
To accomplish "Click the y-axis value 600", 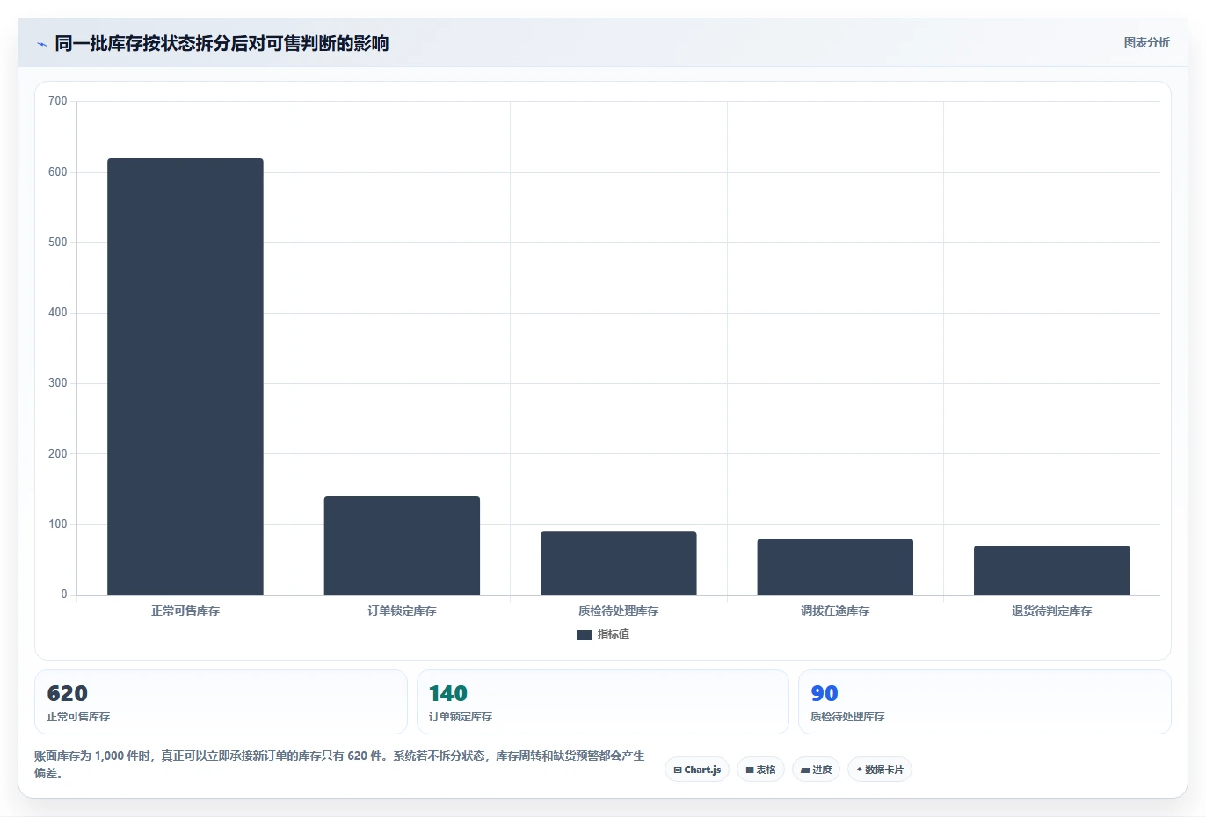I will 58,172.
